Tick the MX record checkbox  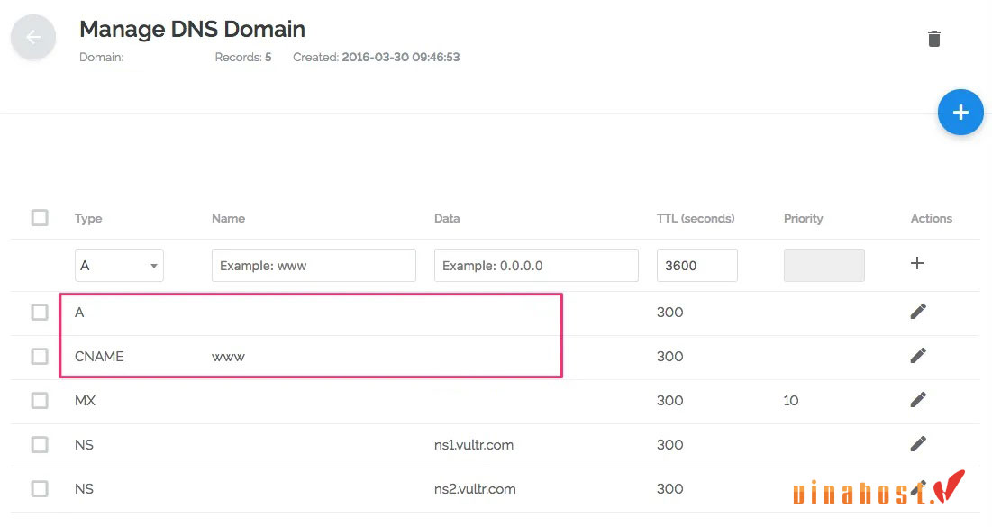click(x=40, y=401)
